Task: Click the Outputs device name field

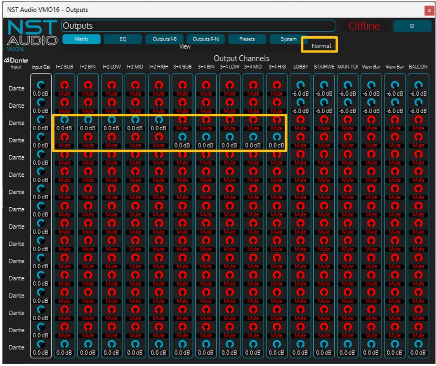Action: coord(198,26)
